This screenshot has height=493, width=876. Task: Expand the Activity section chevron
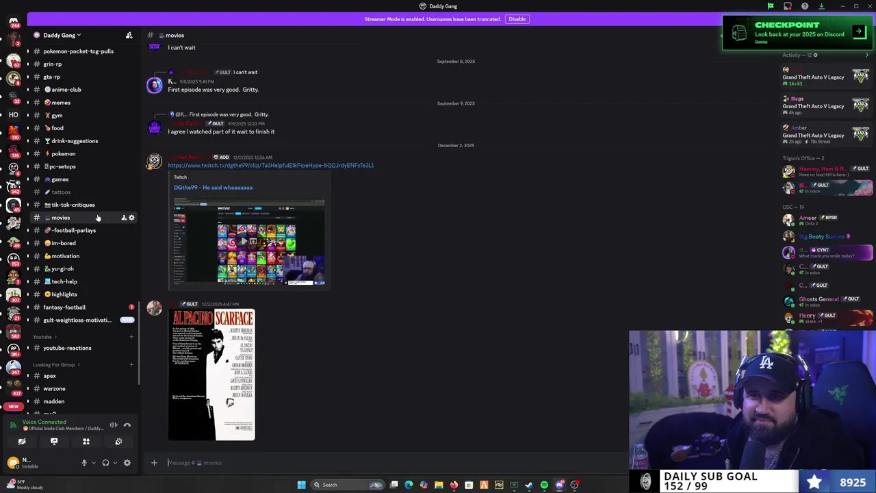pos(867,55)
